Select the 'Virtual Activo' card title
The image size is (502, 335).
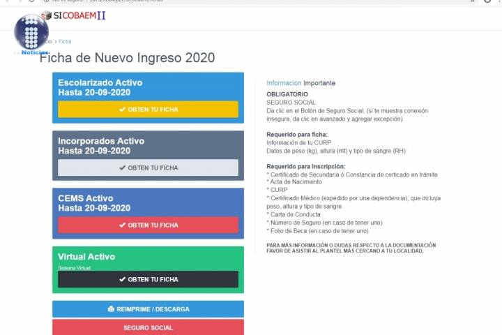[86, 256]
